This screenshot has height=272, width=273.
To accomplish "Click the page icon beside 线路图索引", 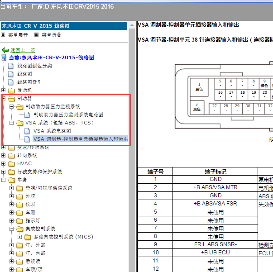I will coord(11,82).
